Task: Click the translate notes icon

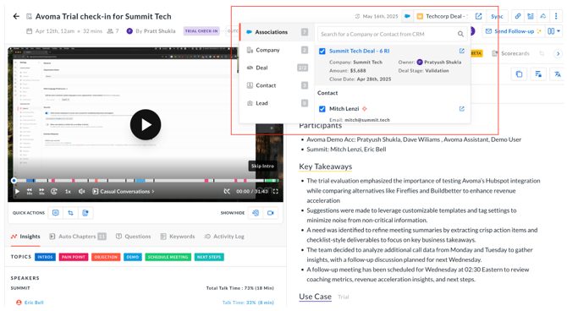Action: tap(557, 74)
